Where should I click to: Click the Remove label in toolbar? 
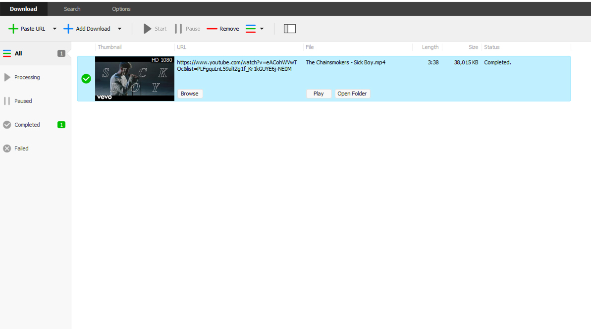click(x=229, y=29)
